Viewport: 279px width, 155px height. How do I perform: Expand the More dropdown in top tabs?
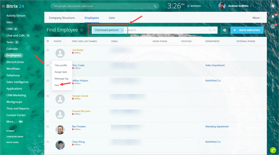click(x=257, y=18)
